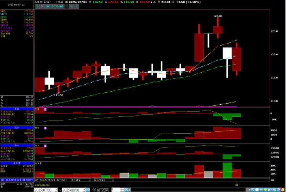286x192 pixels.
Task: Click the MA10 volume value 16455張
Action: click(28, 172)
